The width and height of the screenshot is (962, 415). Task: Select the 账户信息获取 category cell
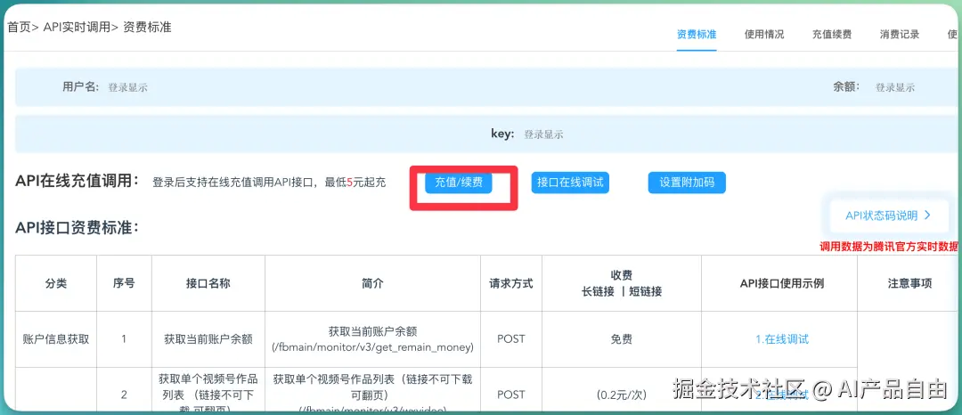coord(56,339)
